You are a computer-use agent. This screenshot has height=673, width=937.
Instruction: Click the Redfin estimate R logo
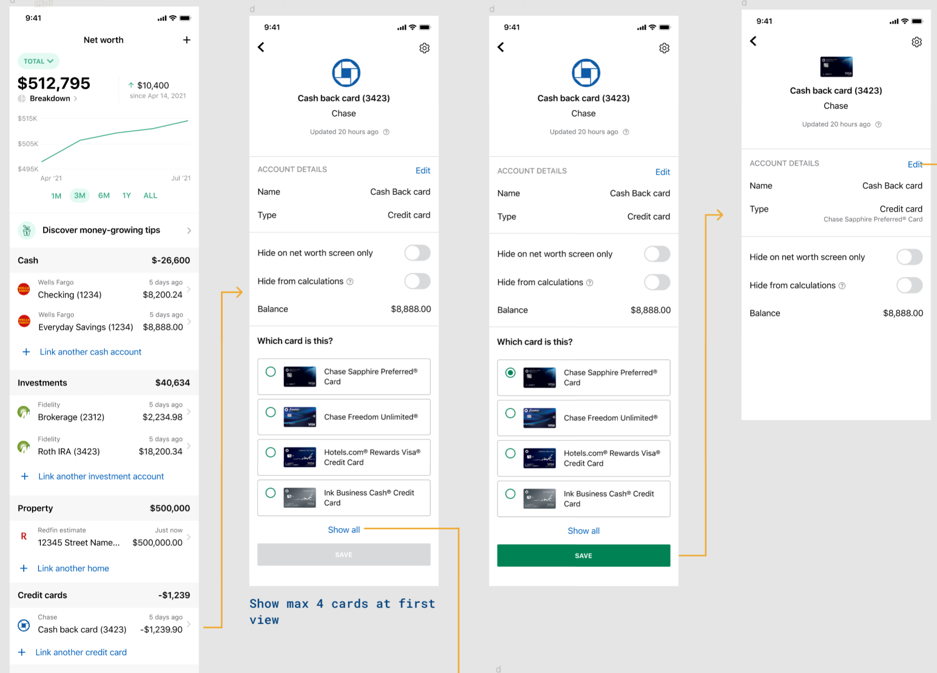point(24,536)
